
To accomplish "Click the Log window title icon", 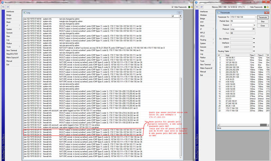I will [25, 12].
